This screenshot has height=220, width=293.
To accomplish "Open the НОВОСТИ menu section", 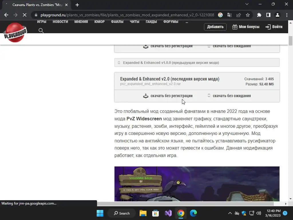I will pos(60,22).
